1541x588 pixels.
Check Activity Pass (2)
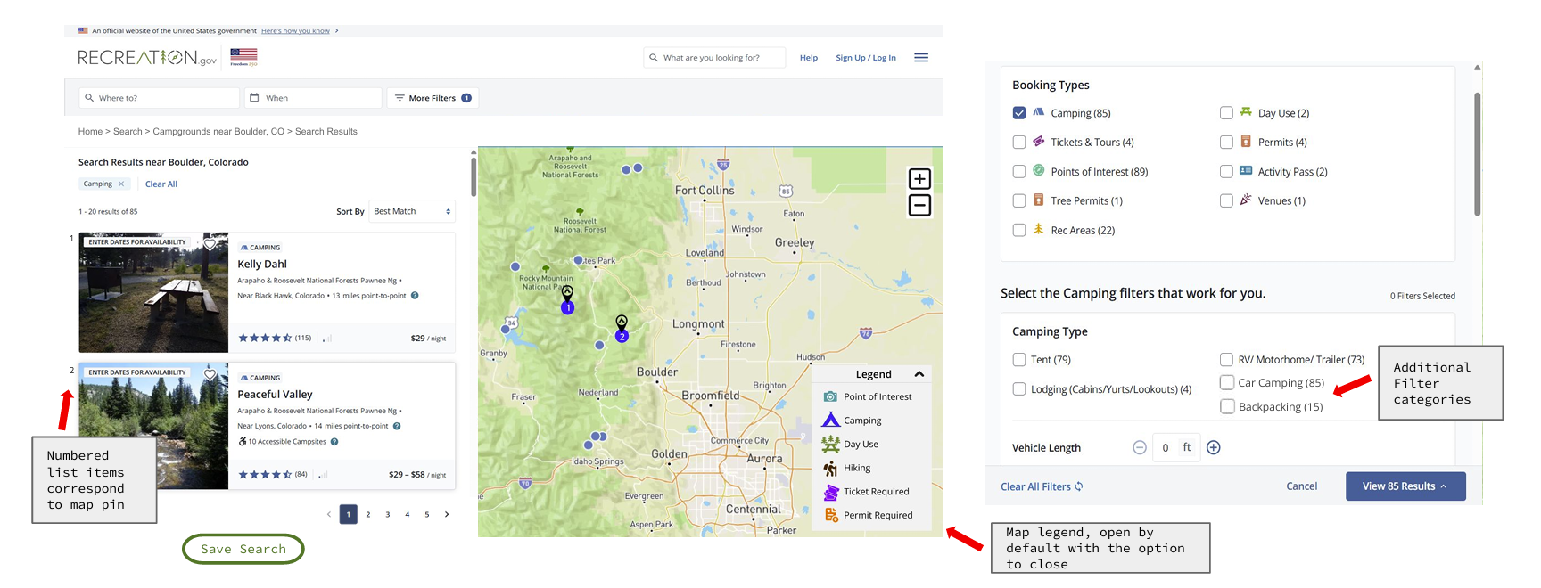1226,172
